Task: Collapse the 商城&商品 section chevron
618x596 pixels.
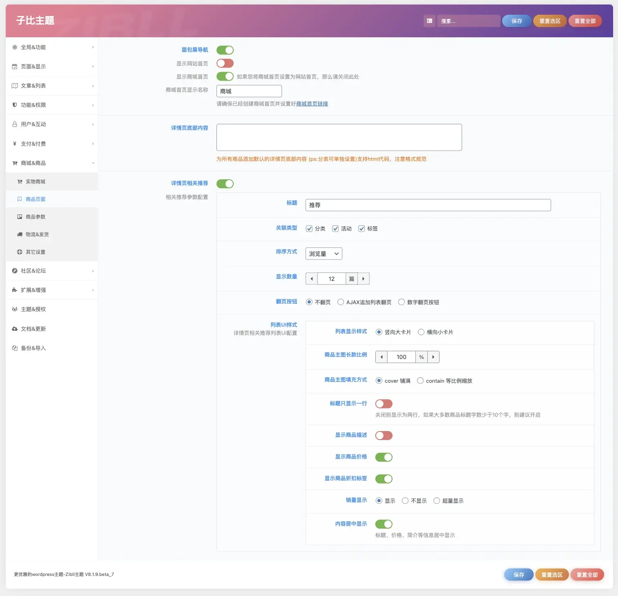Action: point(93,163)
